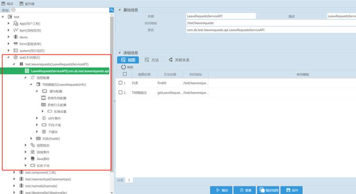Expand the bpm node in tree
This screenshot has height=194, width=356.
(9, 30)
